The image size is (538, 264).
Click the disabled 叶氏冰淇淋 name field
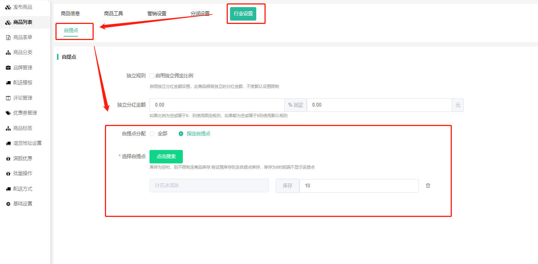(x=209, y=185)
